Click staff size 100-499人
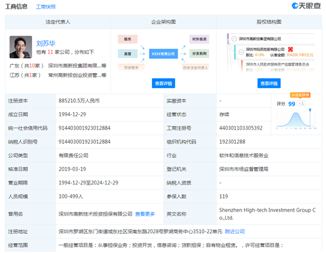The width and height of the screenshot is (326, 253). [x=71, y=196]
